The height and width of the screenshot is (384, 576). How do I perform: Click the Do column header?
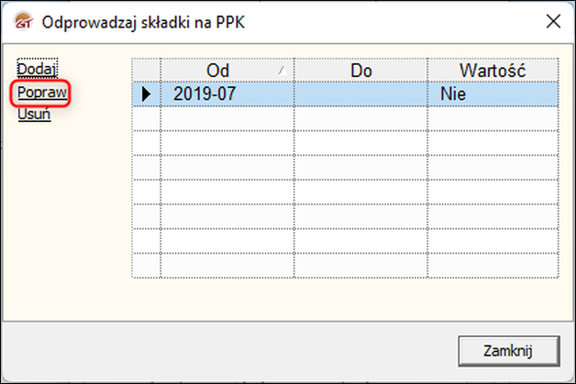(x=360, y=71)
